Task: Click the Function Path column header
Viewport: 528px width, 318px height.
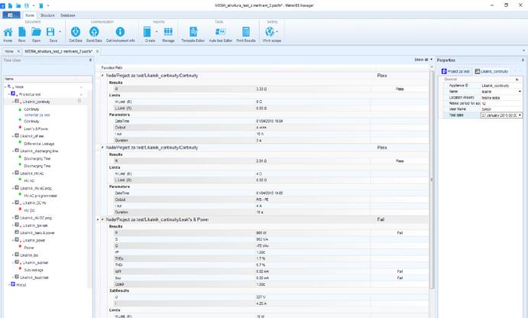Action: [x=112, y=68]
